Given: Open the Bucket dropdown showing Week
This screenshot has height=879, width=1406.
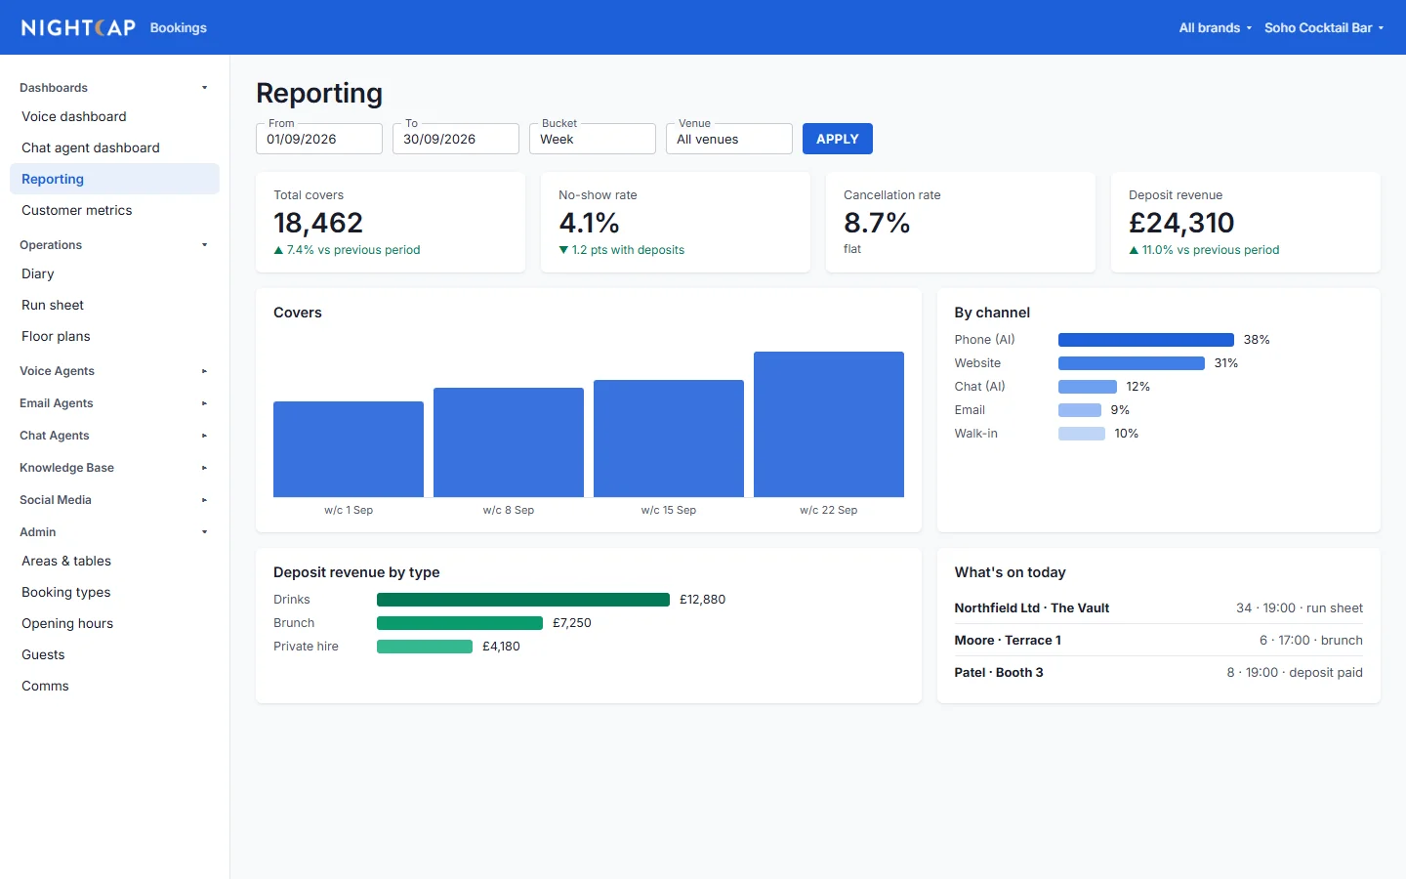Looking at the screenshot, I should (593, 139).
